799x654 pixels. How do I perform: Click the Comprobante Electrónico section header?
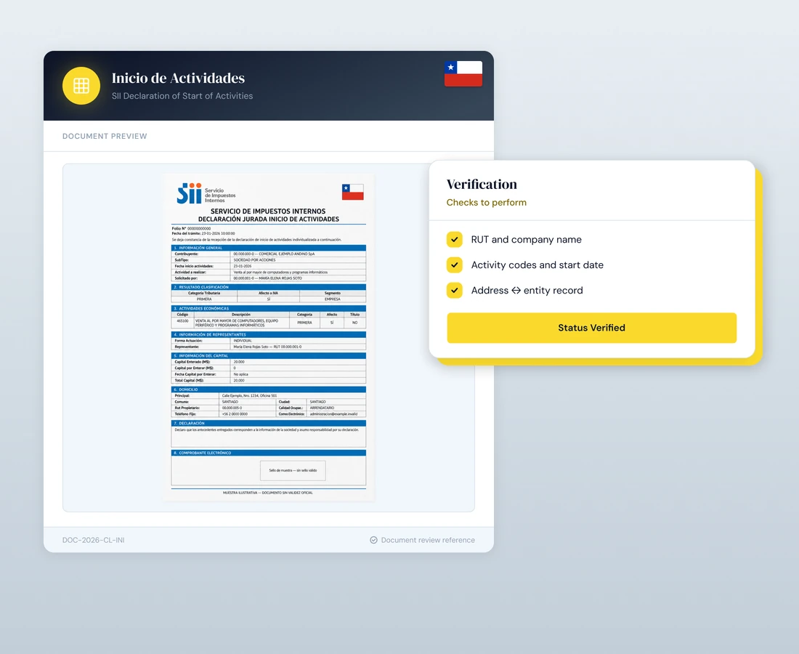[269, 453]
